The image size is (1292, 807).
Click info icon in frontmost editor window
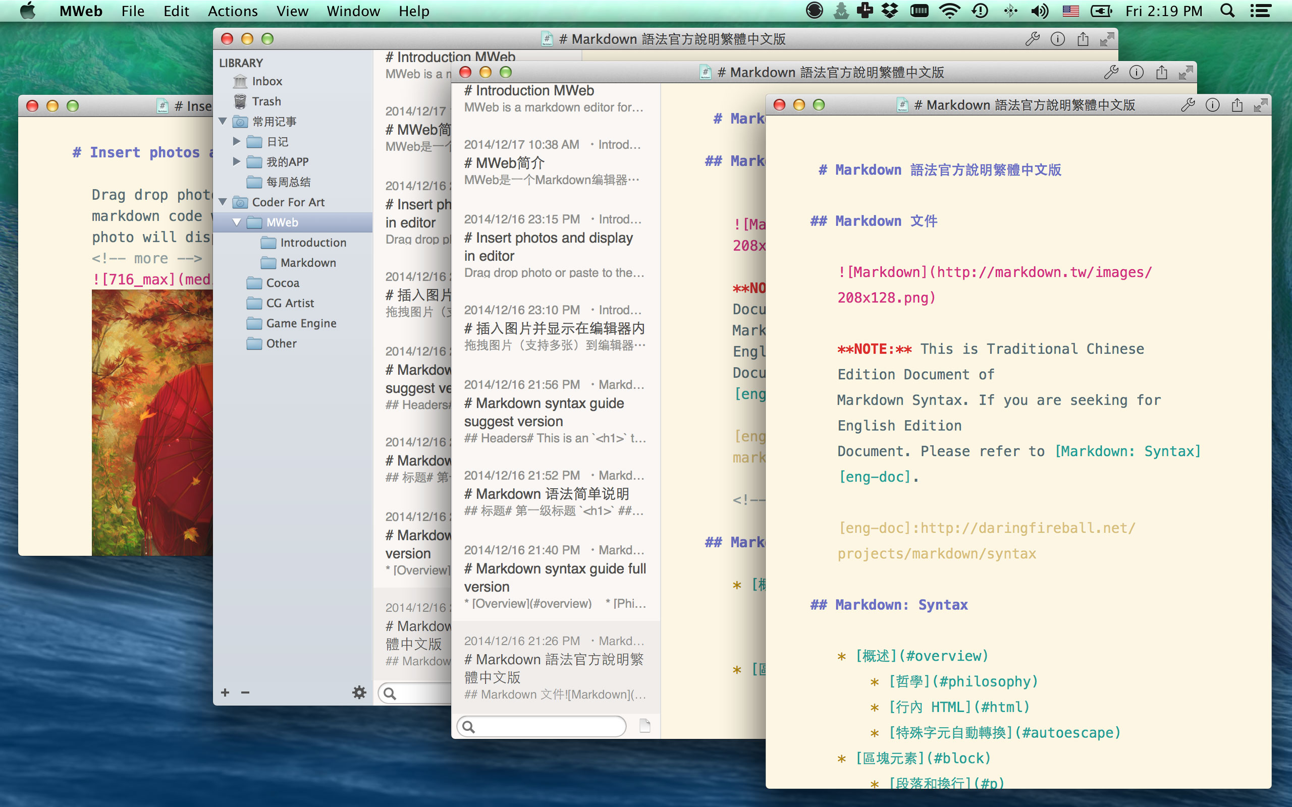[x=1212, y=105]
